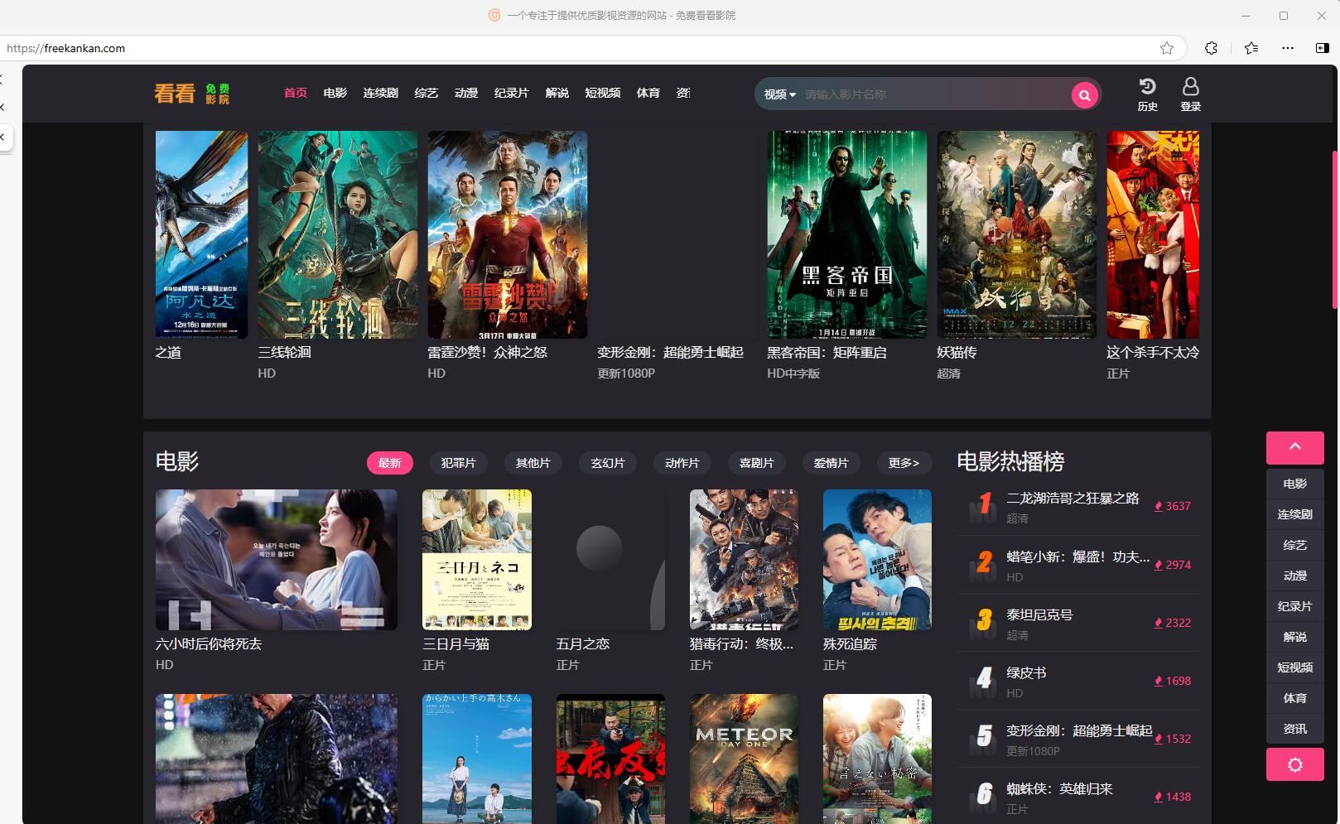
Task: Open 二龙湖浩哥之狂暴之路 in hot ranking
Action: [1072, 498]
